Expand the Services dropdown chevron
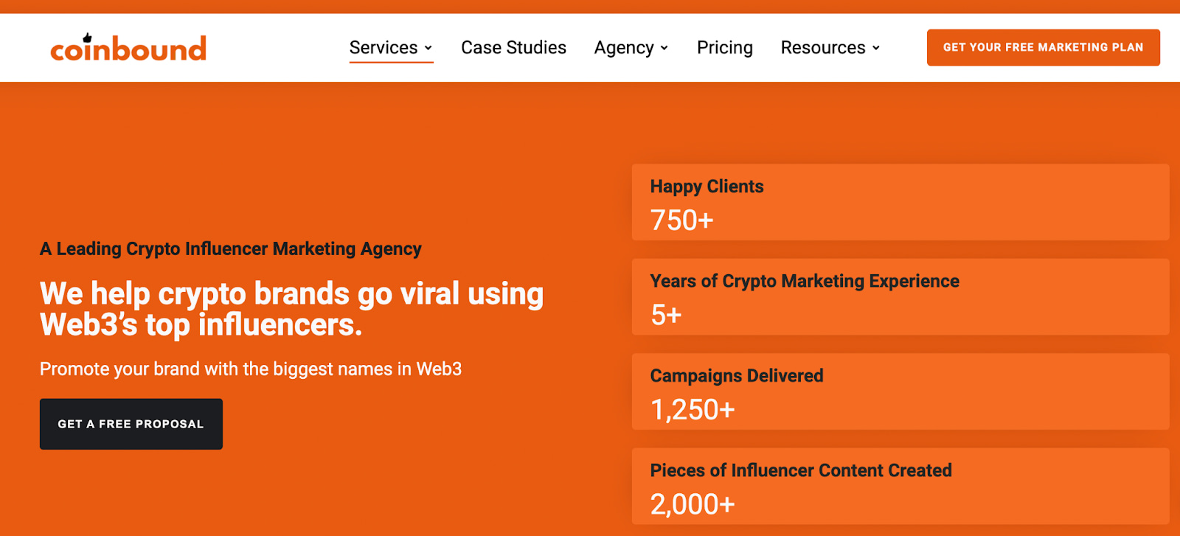The height and width of the screenshot is (536, 1180). [428, 48]
